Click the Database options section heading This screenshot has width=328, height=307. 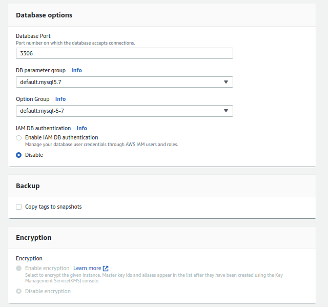[x=44, y=15]
